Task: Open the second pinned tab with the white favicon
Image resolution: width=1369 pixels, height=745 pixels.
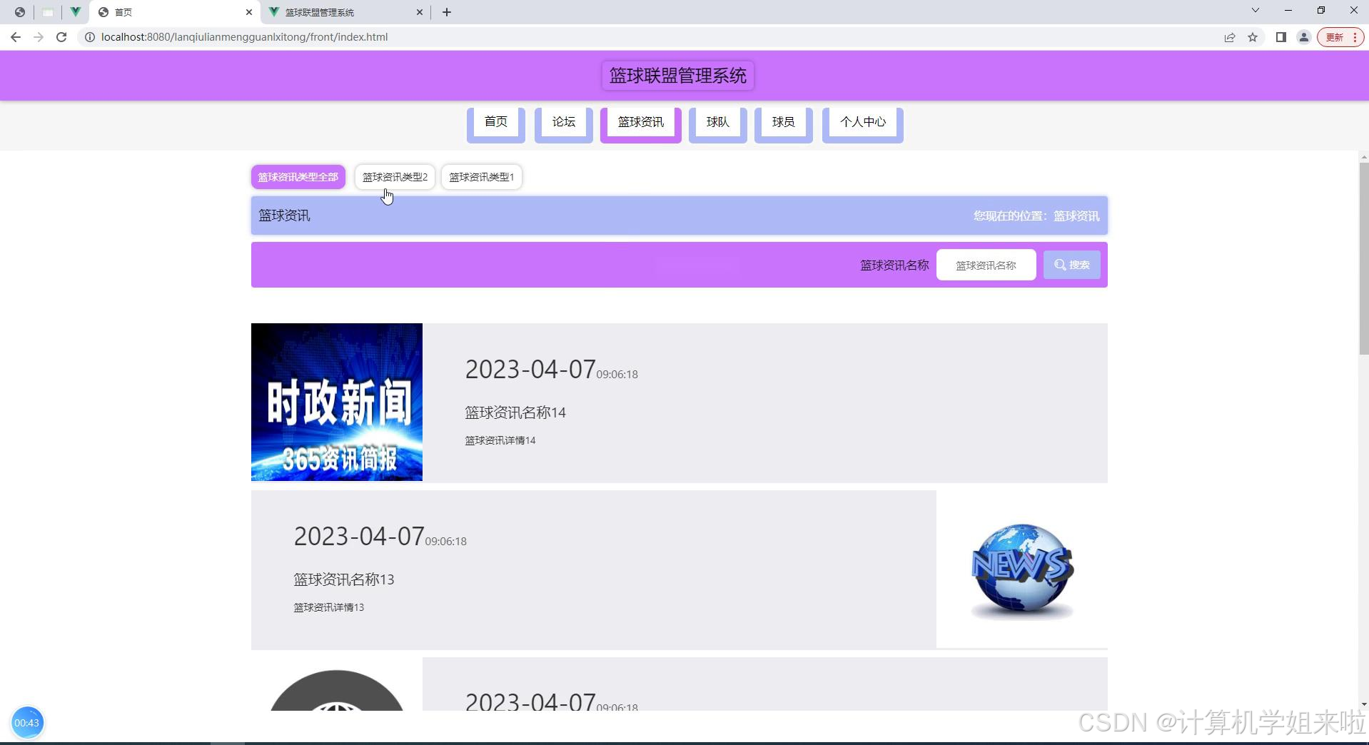Action: 48,12
